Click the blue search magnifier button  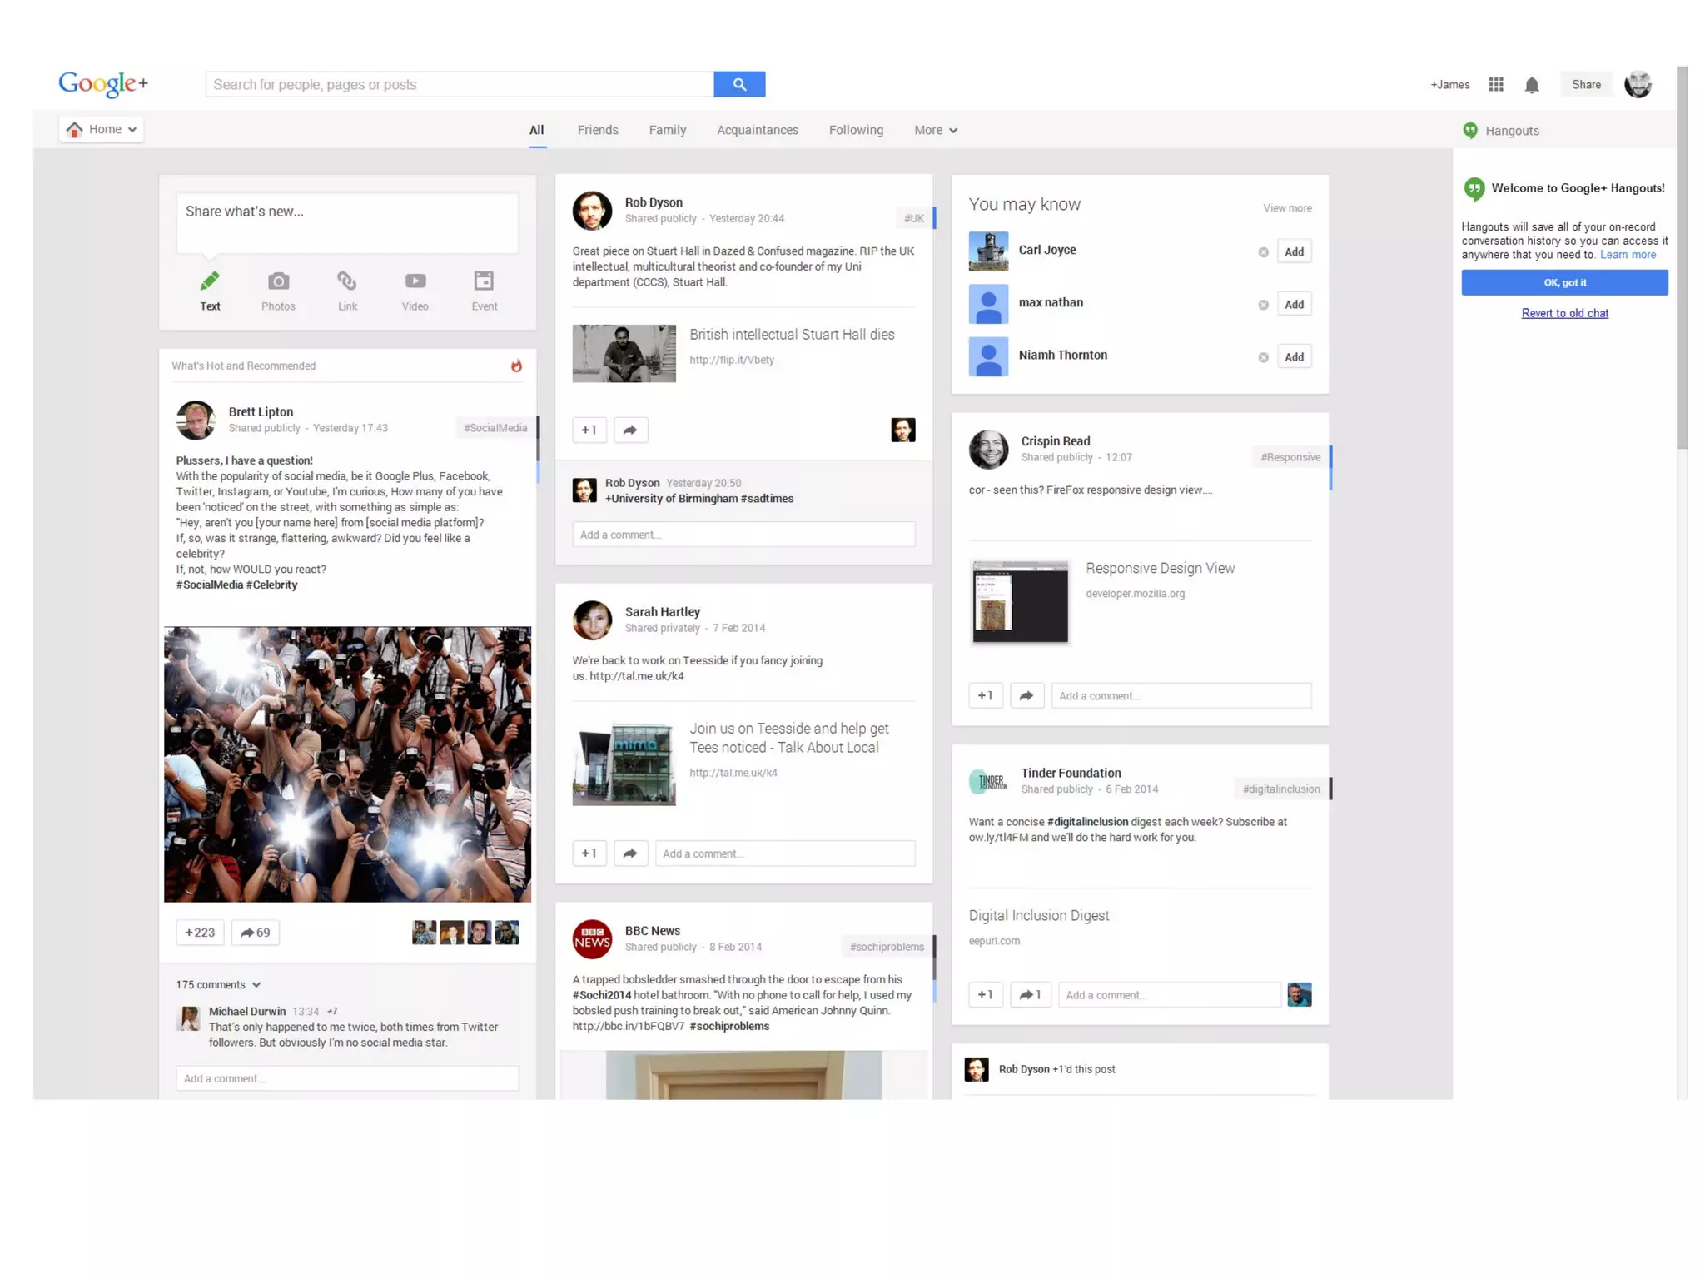[739, 84]
